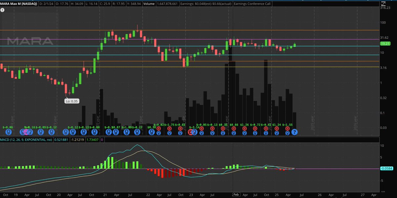Click the large red phone icon near $-3.14
Screen dimensions: 397x198
point(191,132)
